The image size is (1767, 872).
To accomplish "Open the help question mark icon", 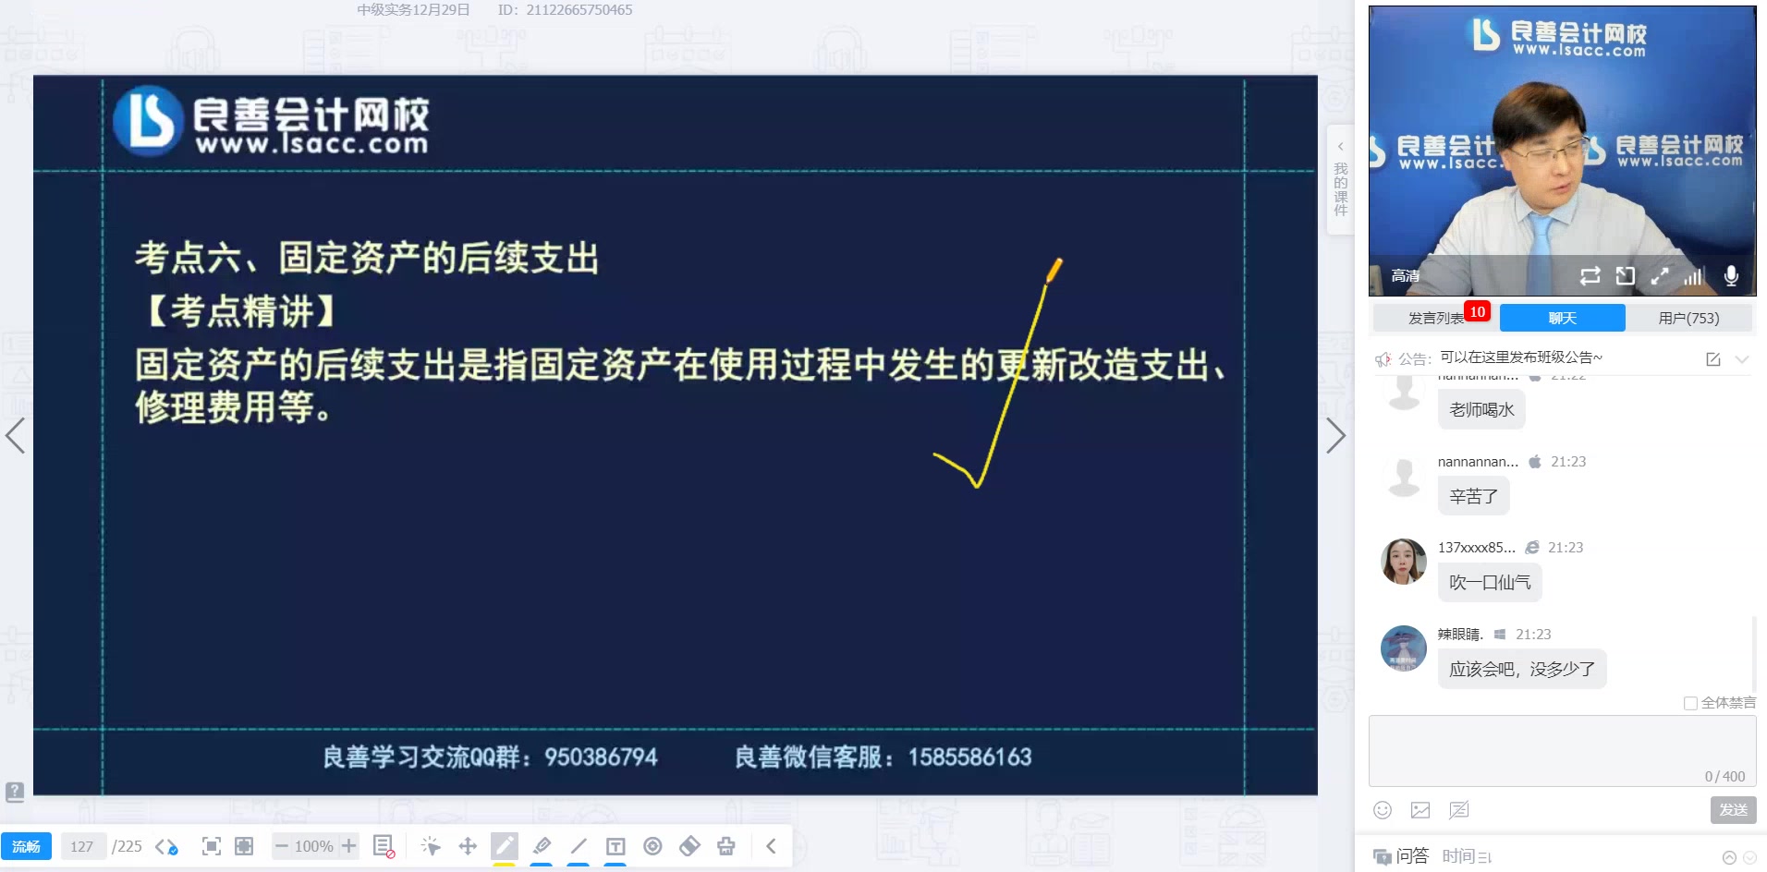I will pyautogui.click(x=15, y=792).
